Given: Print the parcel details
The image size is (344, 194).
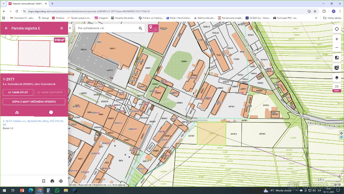Looking at the screenshot, I should point(52,181).
